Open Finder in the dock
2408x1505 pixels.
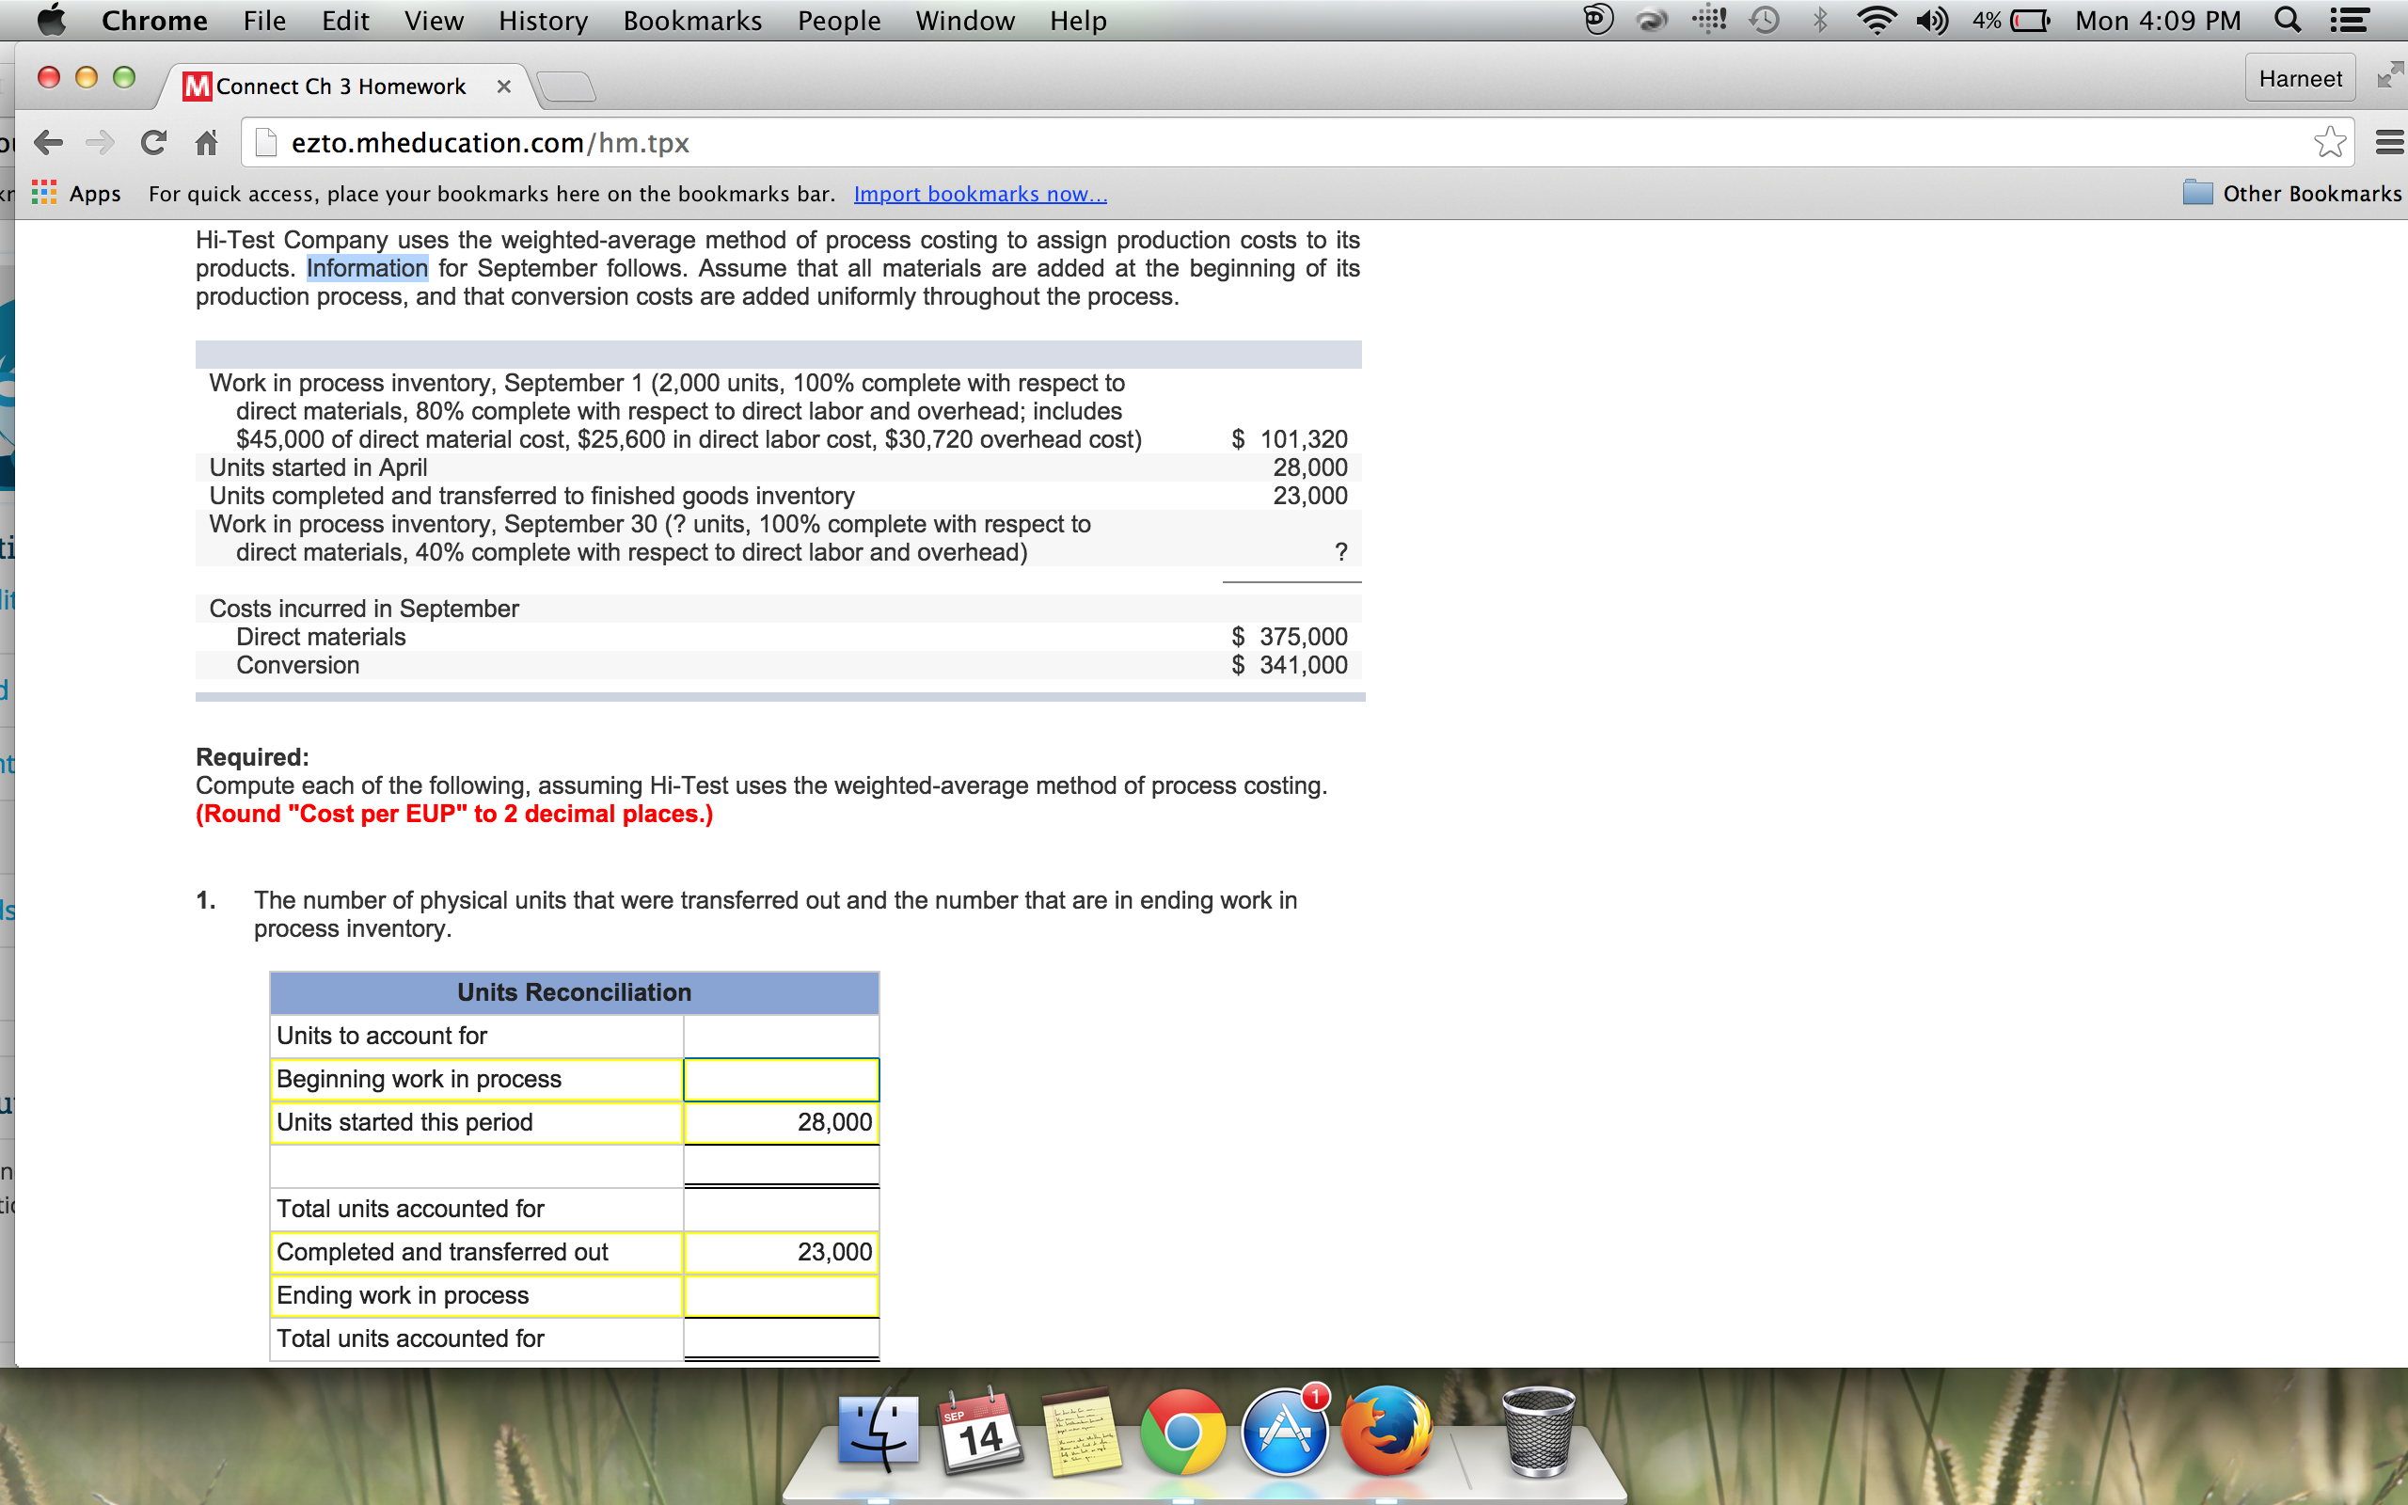point(878,1434)
